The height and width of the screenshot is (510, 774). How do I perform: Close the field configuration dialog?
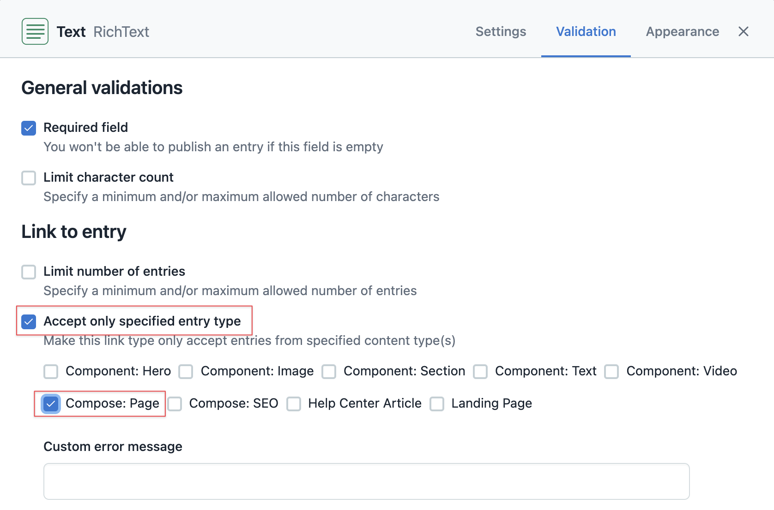(x=744, y=31)
